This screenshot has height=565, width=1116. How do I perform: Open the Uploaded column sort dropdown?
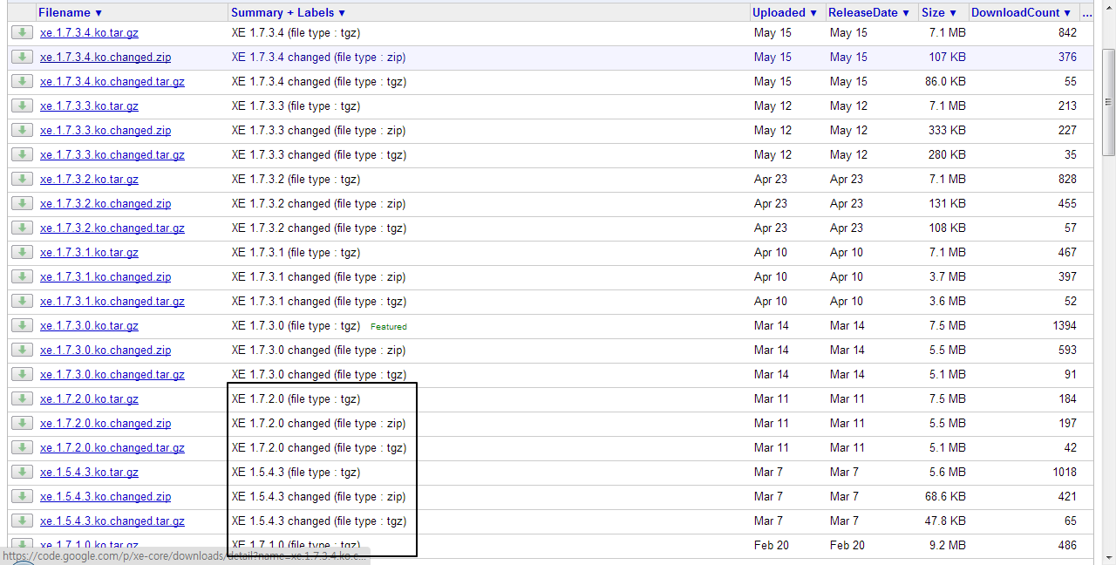pyautogui.click(x=786, y=13)
